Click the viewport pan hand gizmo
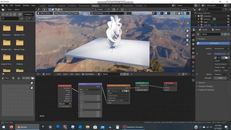This screenshot has height=130, width=231. pos(187,35)
